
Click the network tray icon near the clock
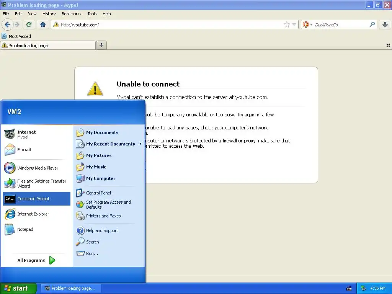coord(364,289)
